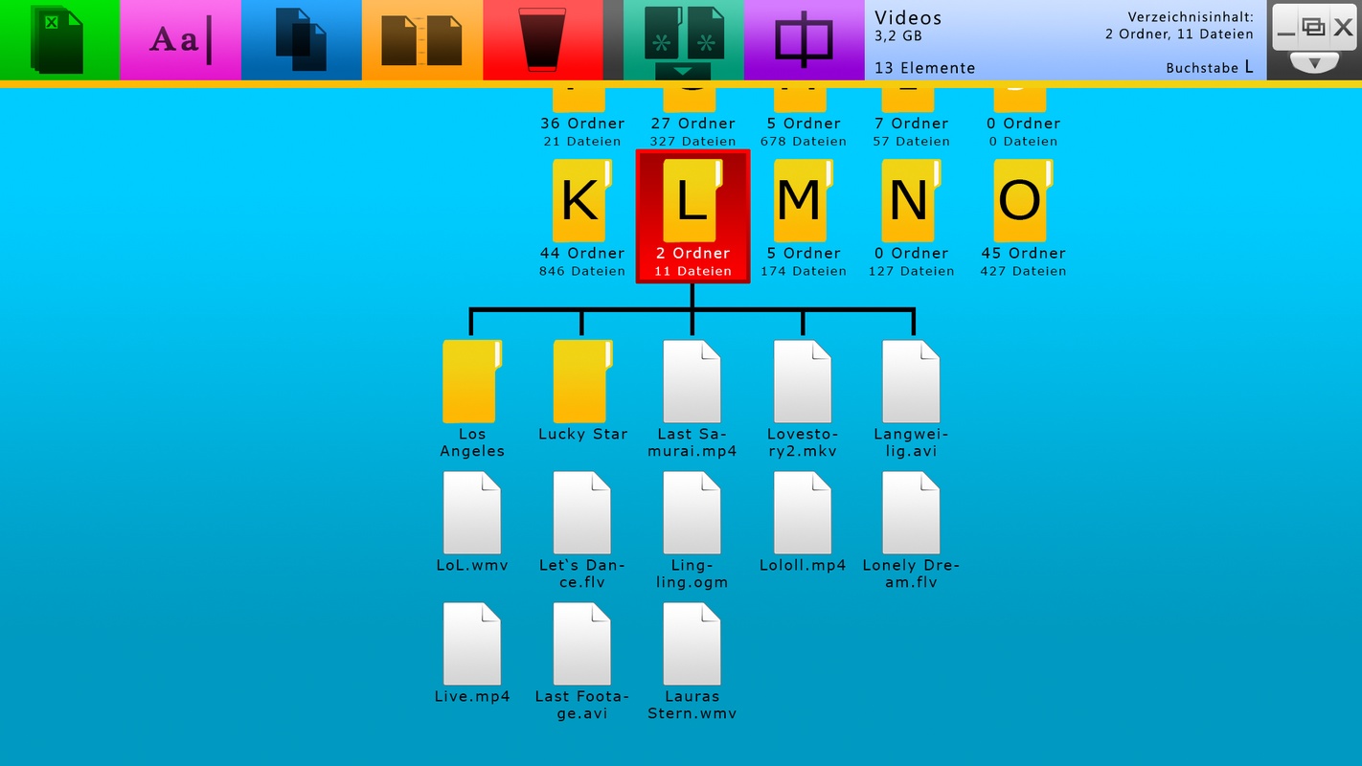Viewport: 1362px width, 766px height.
Task: Select the Last Samurai.mp4 file
Action: tap(692, 382)
